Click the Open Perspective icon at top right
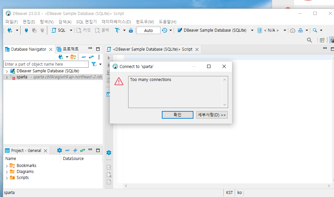This screenshot has width=334, height=197. coord(322,40)
